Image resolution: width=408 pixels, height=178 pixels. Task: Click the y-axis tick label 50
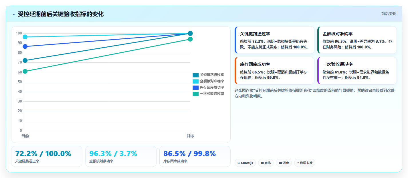coord(20,82)
